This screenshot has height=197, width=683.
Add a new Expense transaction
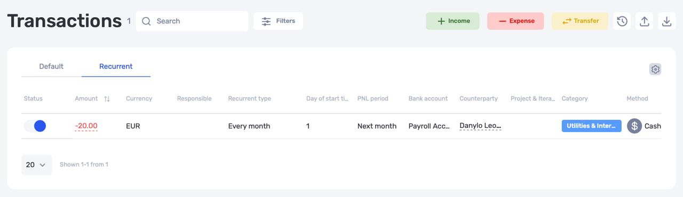tap(515, 21)
